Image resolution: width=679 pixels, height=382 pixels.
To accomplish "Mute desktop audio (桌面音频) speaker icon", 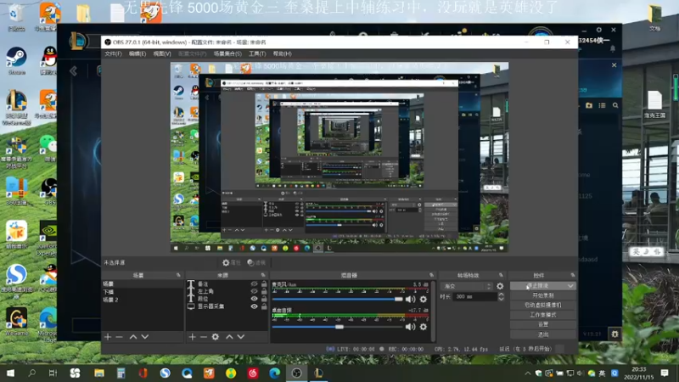I will pyautogui.click(x=410, y=327).
